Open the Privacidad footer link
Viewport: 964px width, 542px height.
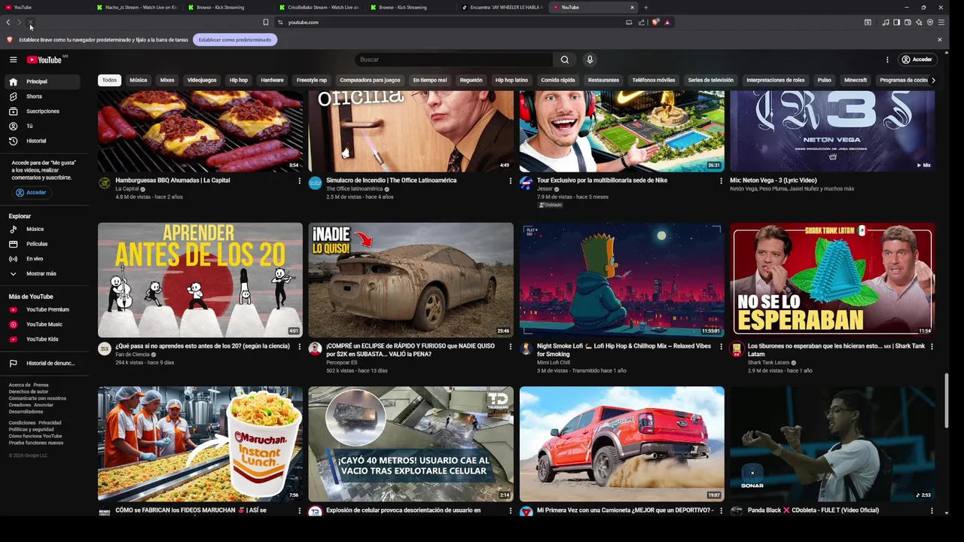point(50,423)
